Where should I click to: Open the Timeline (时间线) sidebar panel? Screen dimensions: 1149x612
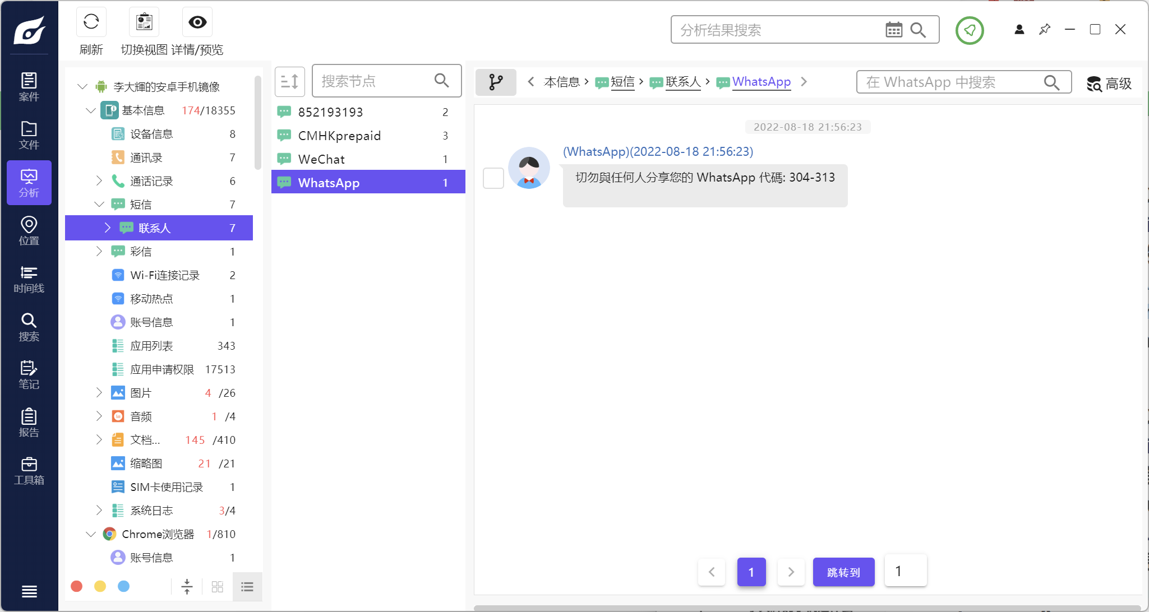click(29, 279)
